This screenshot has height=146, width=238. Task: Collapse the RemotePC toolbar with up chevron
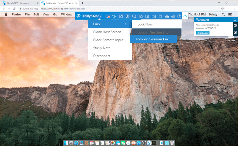coord(185,16)
